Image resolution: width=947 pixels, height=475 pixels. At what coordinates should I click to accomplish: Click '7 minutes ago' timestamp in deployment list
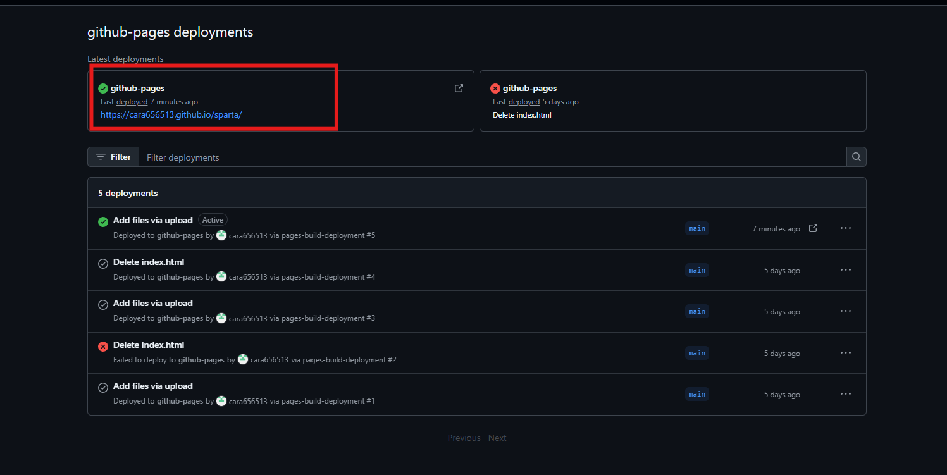coord(776,229)
